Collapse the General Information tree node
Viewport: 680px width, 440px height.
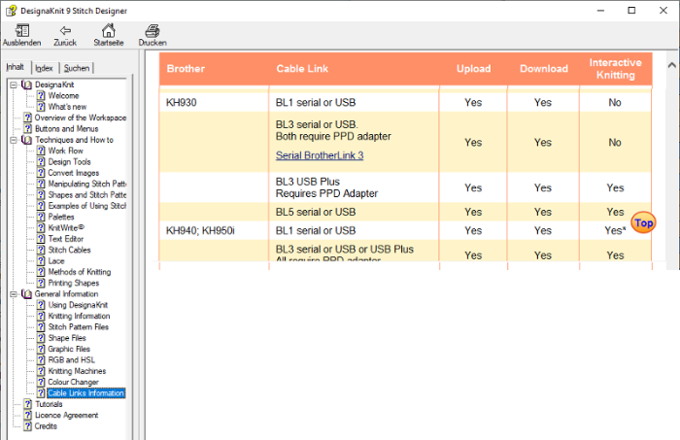[x=14, y=293]
